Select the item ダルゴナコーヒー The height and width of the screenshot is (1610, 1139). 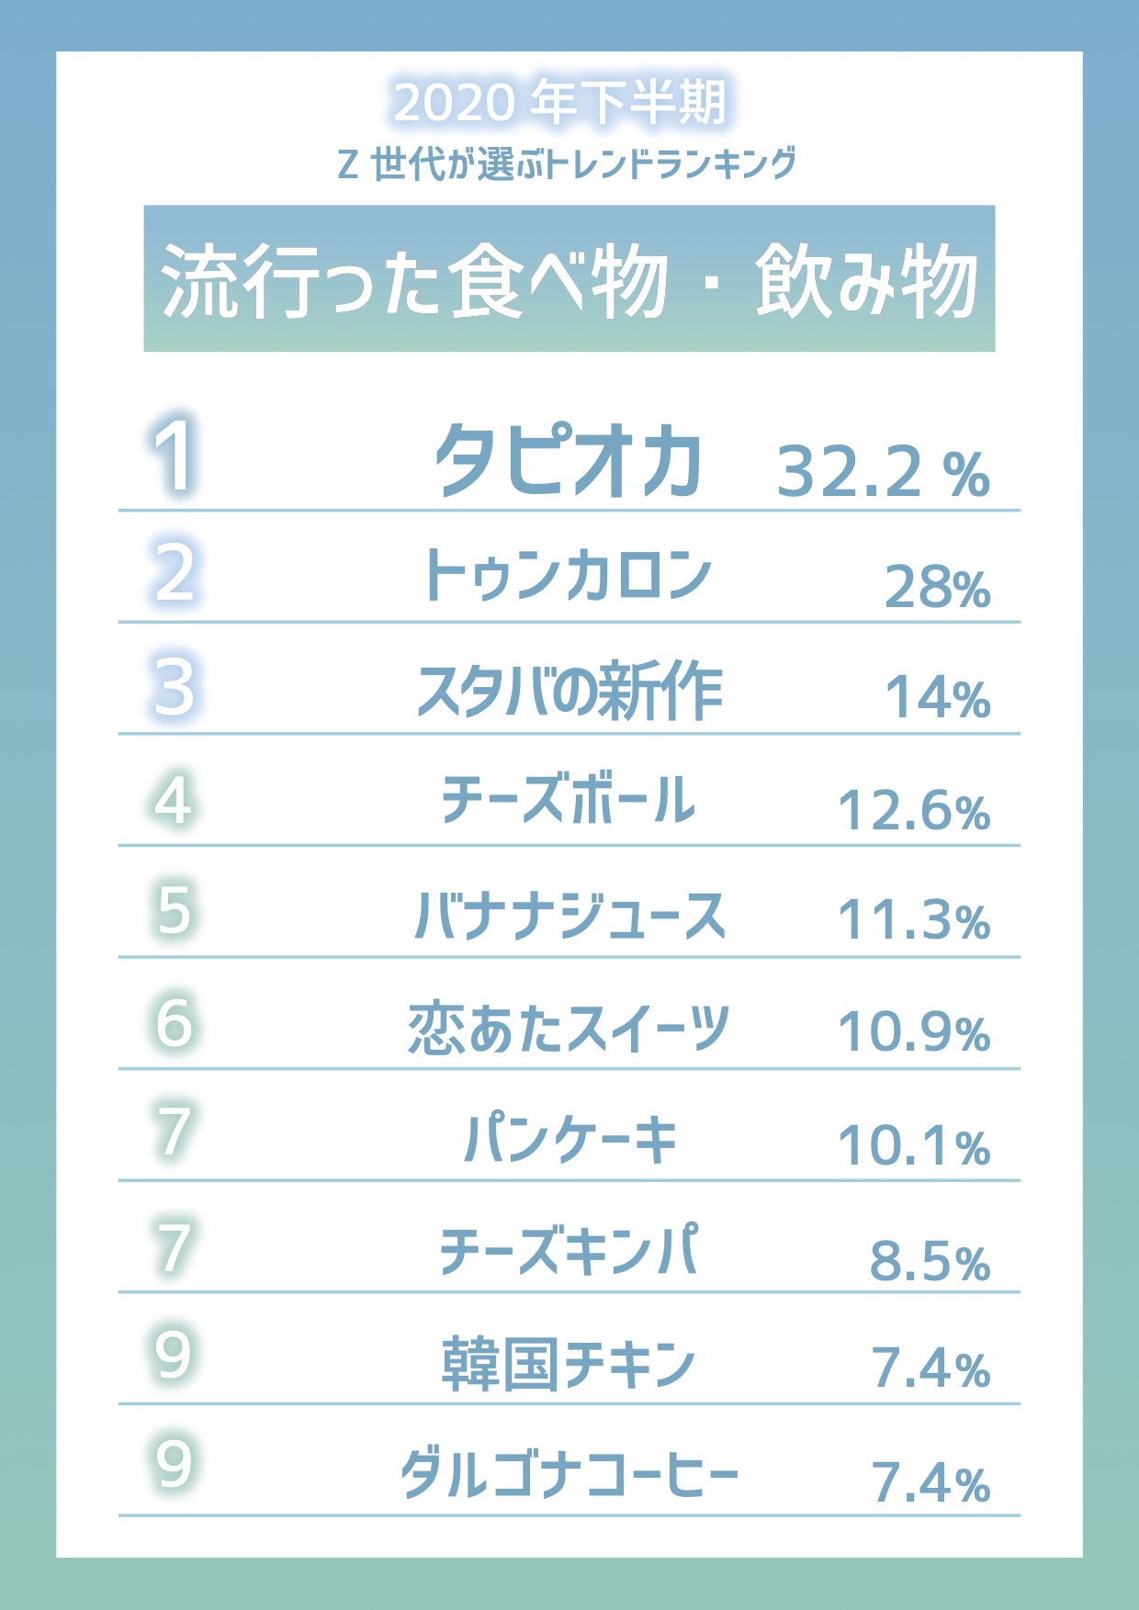click(x=569, y=1474)
